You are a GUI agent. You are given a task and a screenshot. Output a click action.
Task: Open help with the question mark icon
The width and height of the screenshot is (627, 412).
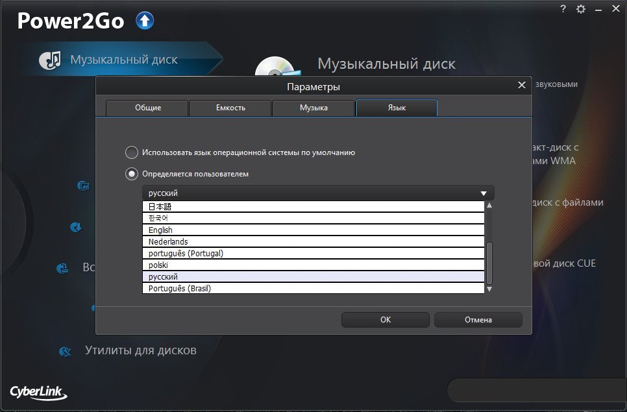point(563,8)
